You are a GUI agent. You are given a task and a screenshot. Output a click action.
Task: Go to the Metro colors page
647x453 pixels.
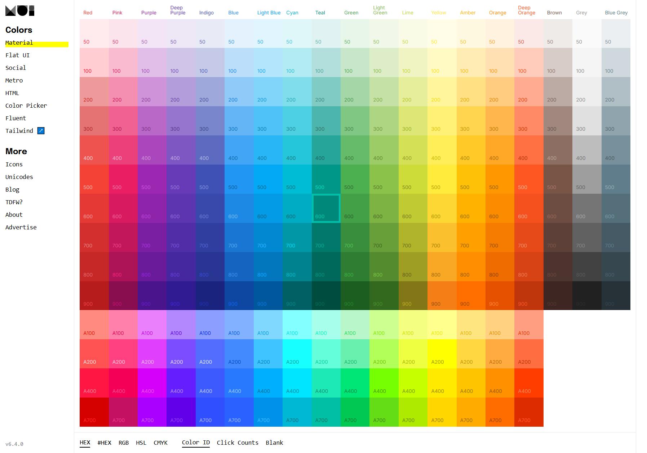pyautogui.click(x=14, y=80)
